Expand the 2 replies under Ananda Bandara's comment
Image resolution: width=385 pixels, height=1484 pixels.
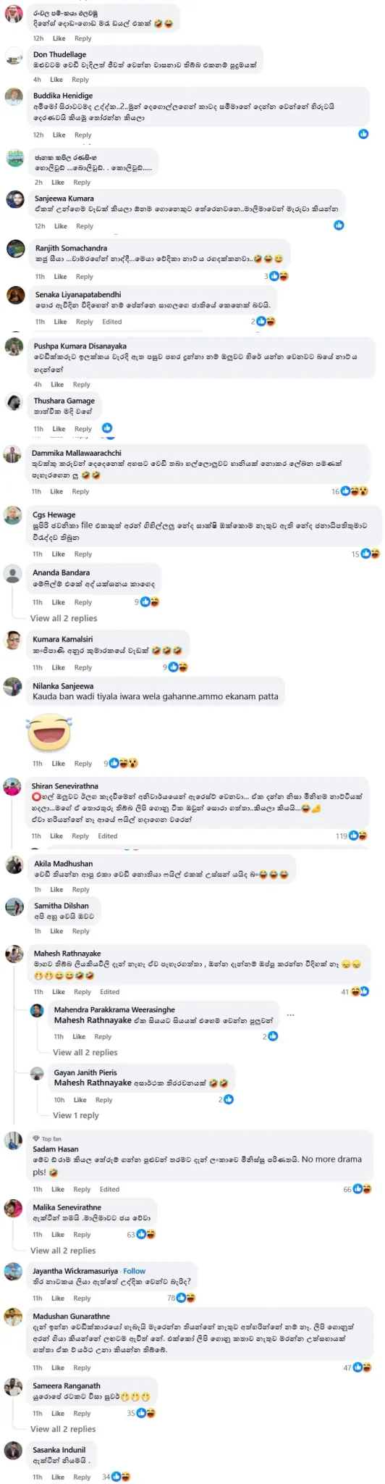point(64,618)
